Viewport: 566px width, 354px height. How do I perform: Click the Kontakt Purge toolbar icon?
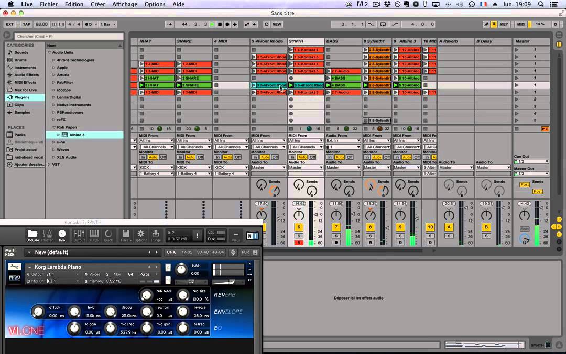point(156,236)
